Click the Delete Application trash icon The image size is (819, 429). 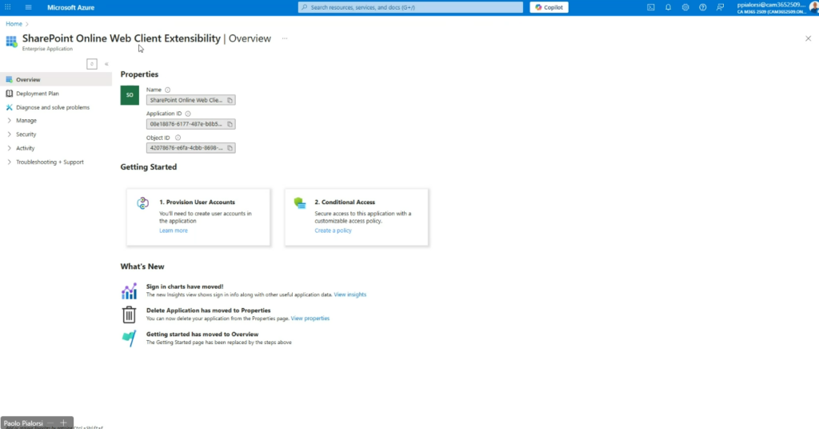129,315
